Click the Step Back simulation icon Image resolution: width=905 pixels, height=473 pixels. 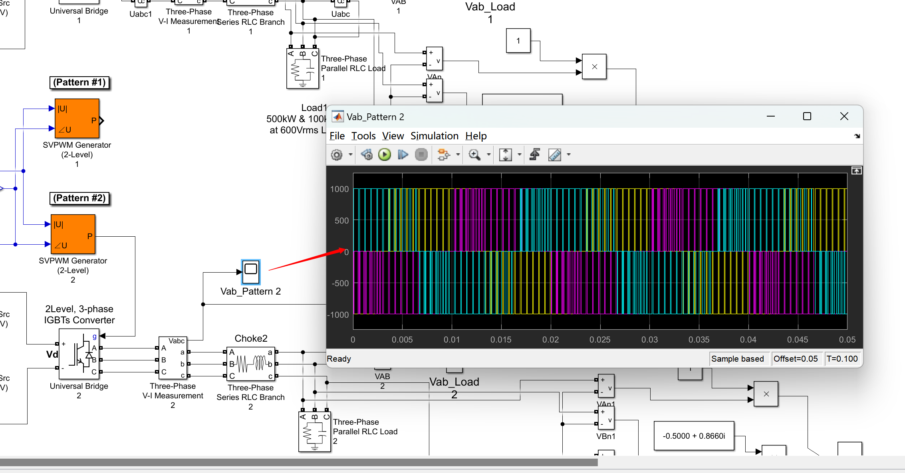pos(367,155)
